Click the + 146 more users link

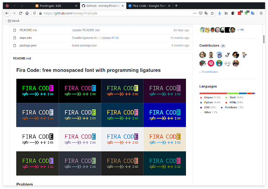240,30
